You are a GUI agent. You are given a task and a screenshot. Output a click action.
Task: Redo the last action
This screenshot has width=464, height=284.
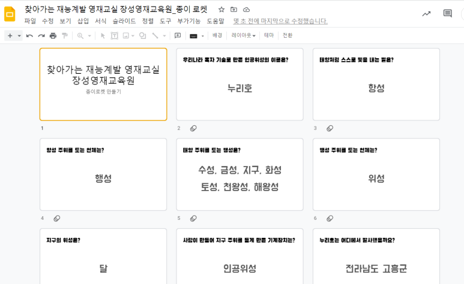pyautogui.click(x=41, y=36)
